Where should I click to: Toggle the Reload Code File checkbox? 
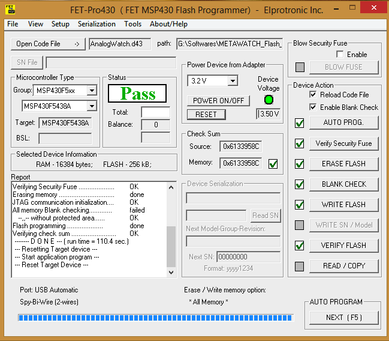[313, 94]
